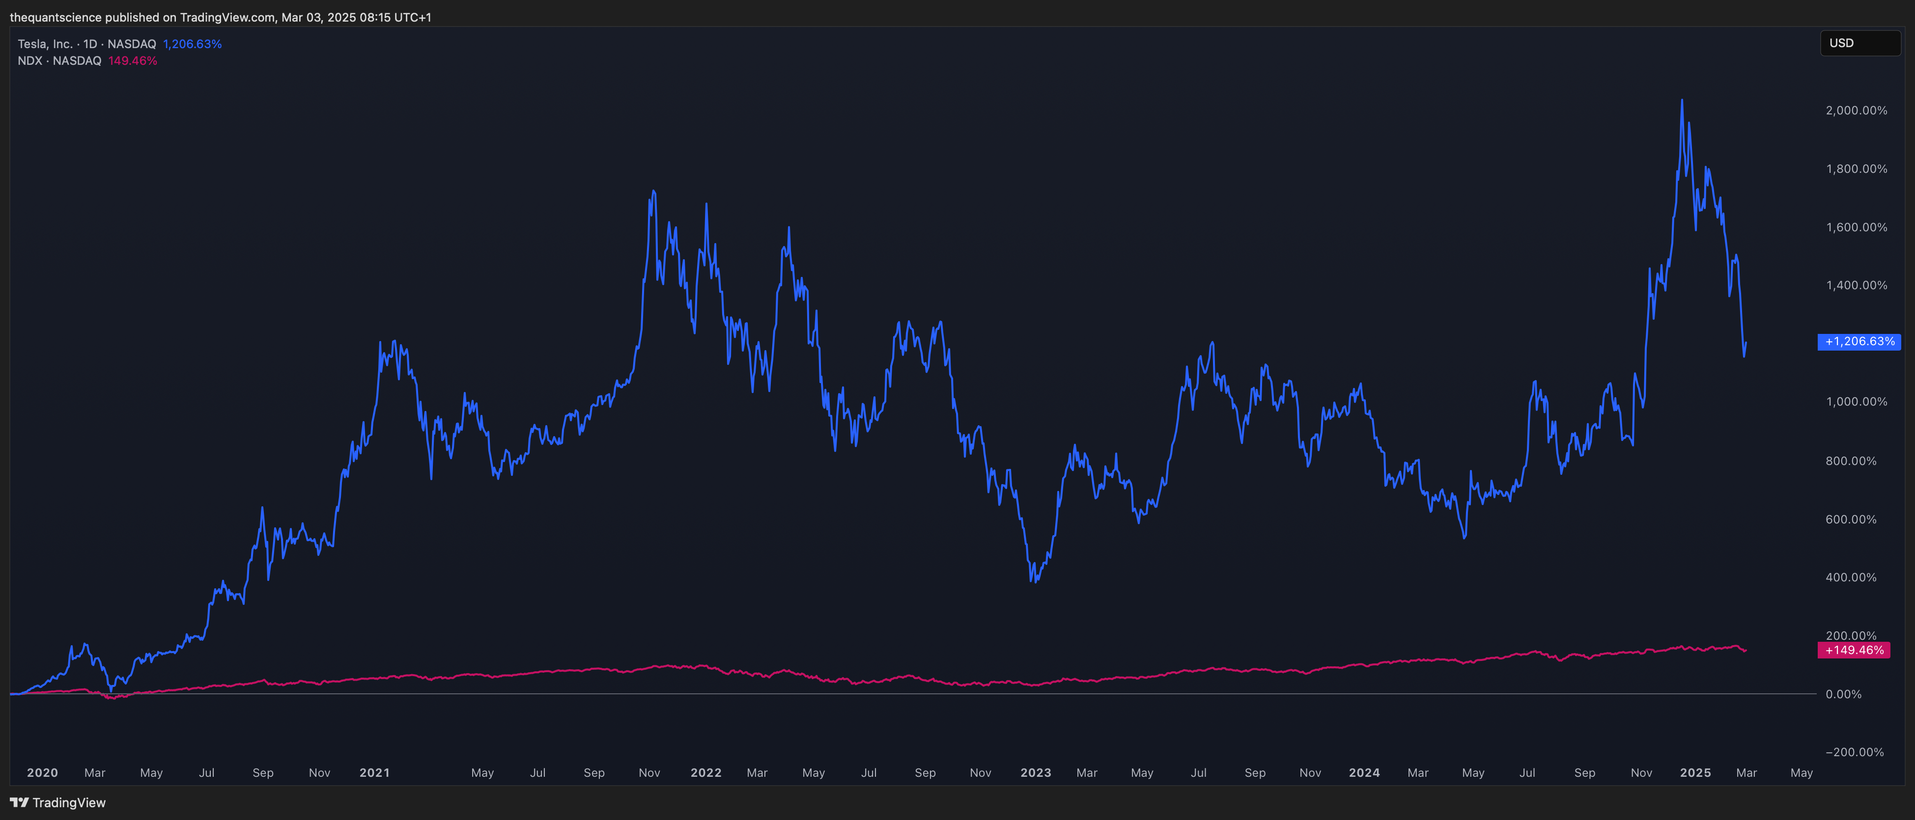Click the 2023 year label on the time axis
Viewport: 1915px width, 820px height.
(1036, 772)
